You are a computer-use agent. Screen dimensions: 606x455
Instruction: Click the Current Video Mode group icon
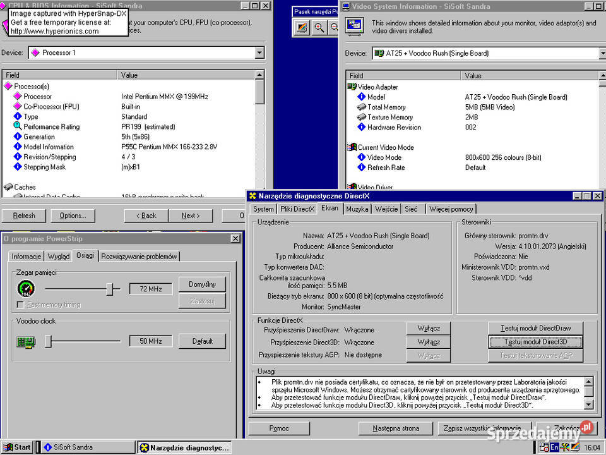[352, 147]
